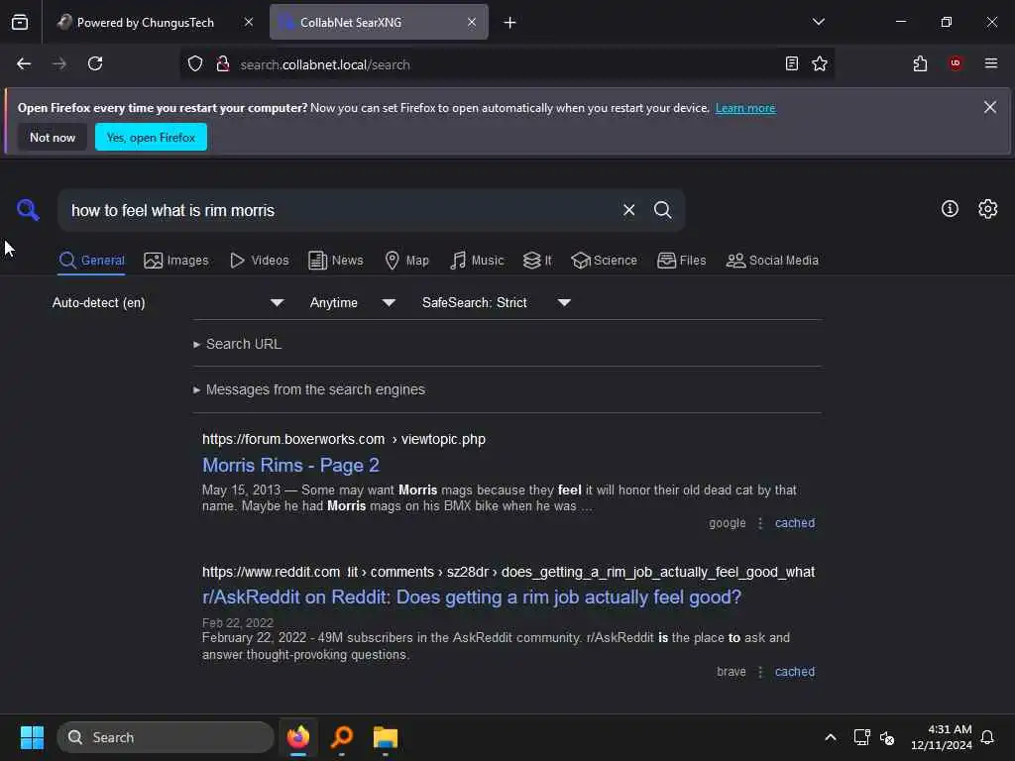Click the muted volume tray icon
This screenshot has width=1015, height=761.
(887, 737)
